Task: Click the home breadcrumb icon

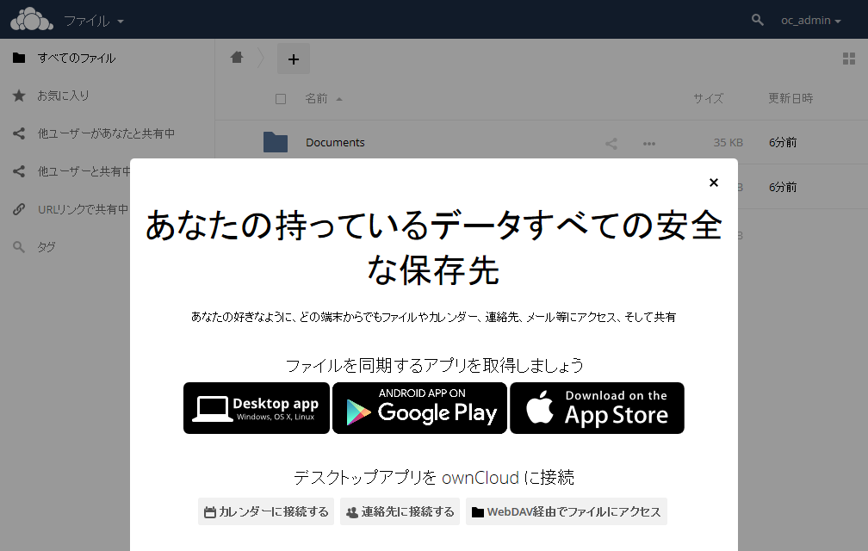Action: coord(237,57)
